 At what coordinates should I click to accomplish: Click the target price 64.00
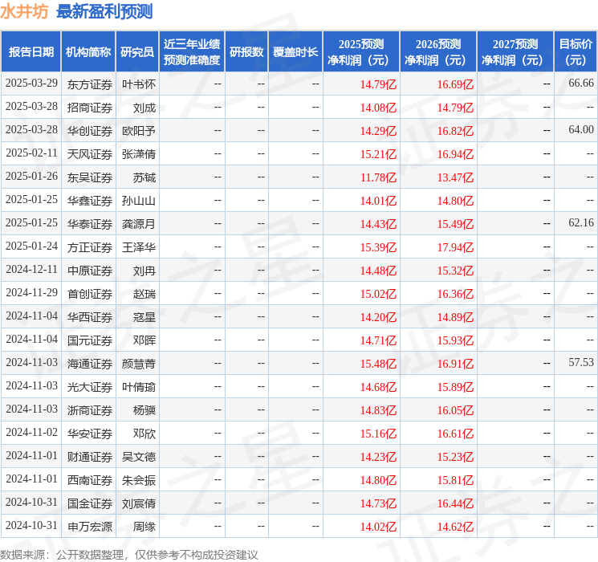(581, 129)
